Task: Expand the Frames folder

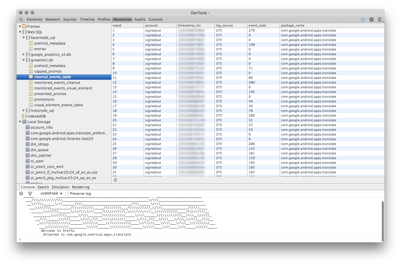Action: 20,26
